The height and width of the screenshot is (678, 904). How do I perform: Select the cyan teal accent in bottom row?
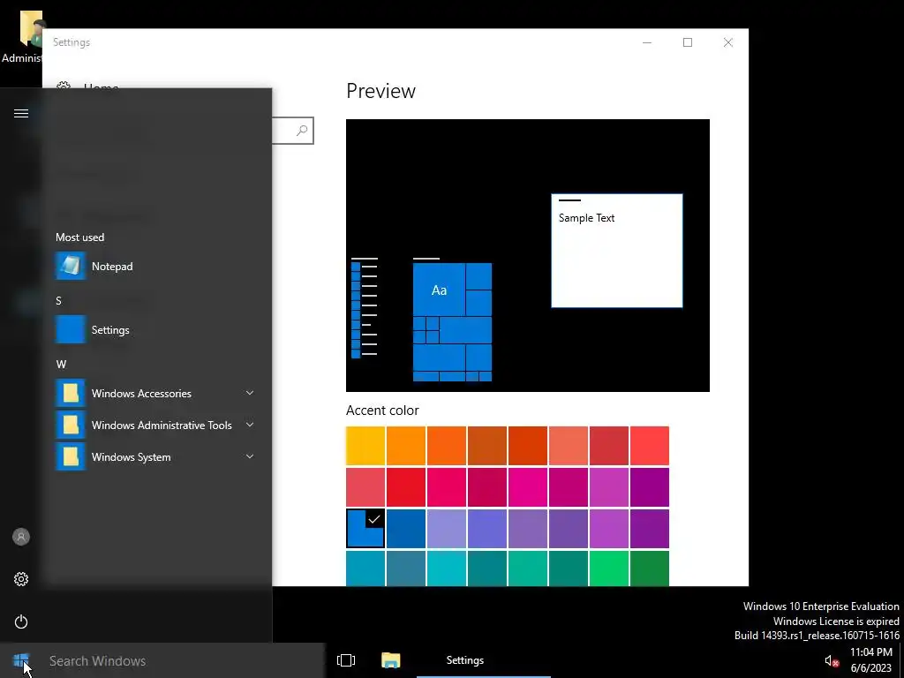coord(447,569)
